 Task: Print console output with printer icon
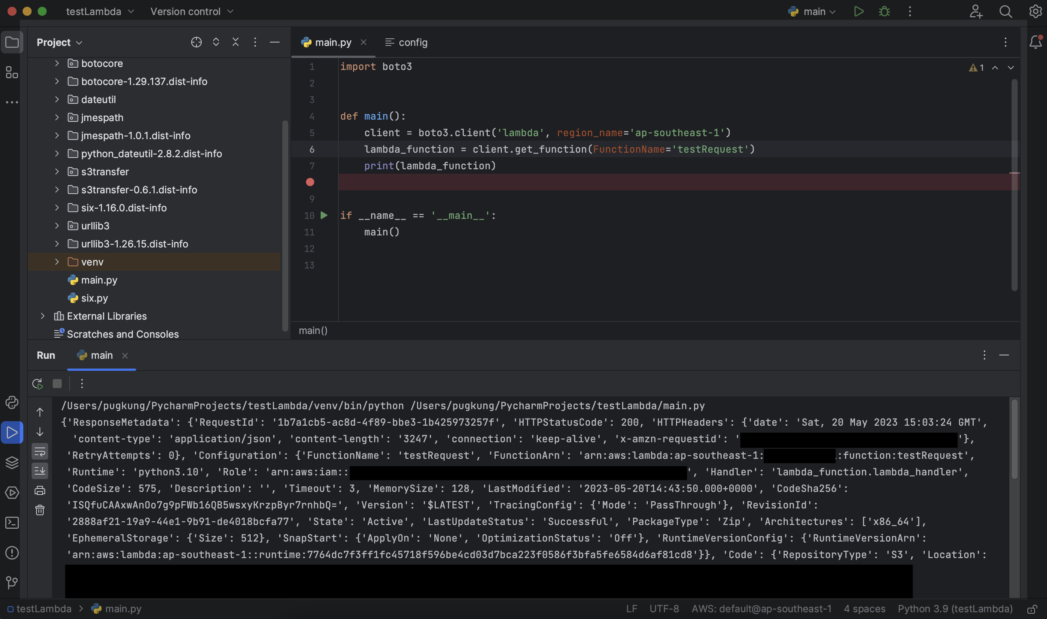[40, 490]
